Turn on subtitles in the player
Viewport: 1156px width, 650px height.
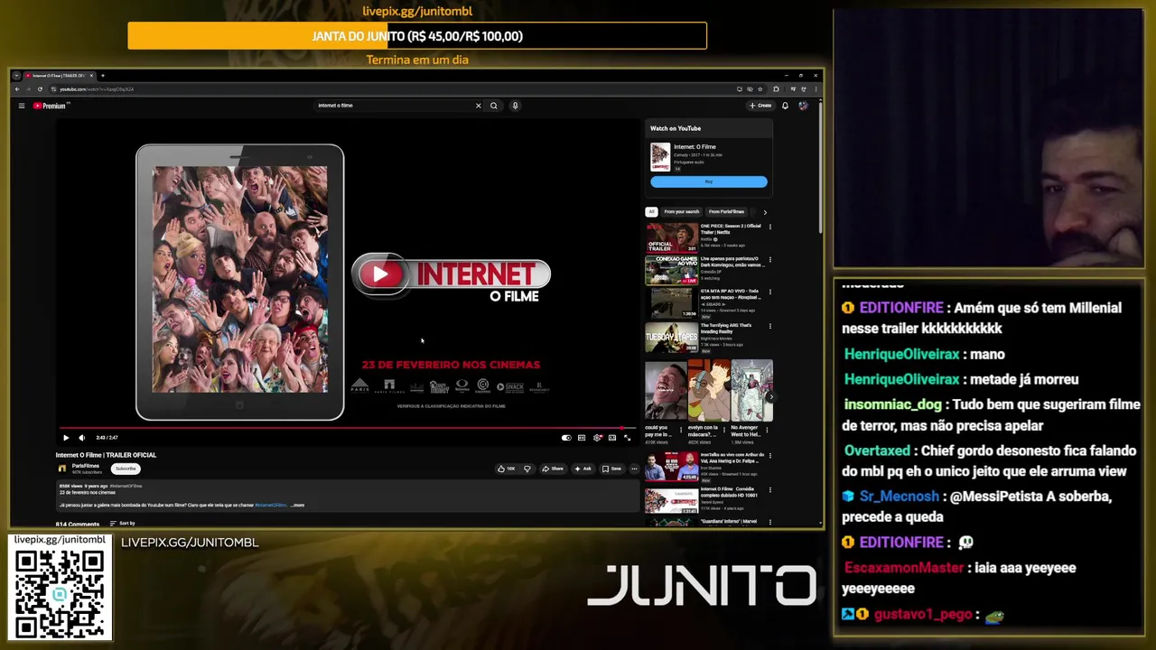(x=582, y=438)
